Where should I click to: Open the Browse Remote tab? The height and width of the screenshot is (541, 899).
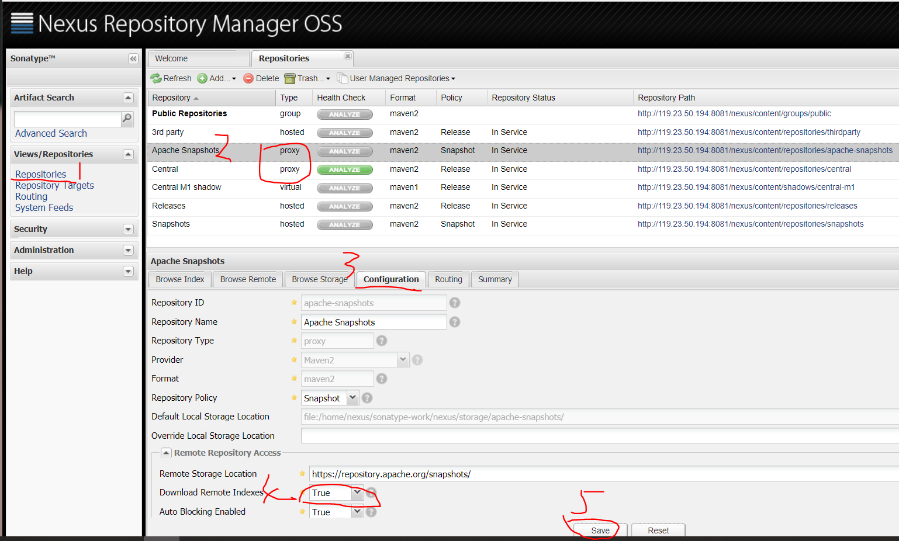tap(248, 279)
